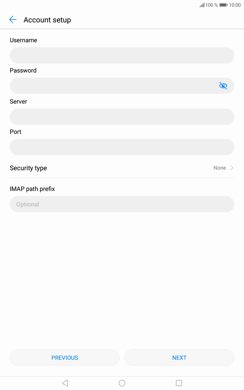Open recent apps square button
This screenshot has height=390, width=244.
179,383
